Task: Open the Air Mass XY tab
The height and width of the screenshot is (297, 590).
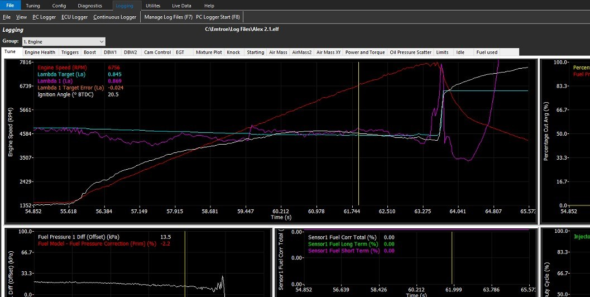Action: 328,52
